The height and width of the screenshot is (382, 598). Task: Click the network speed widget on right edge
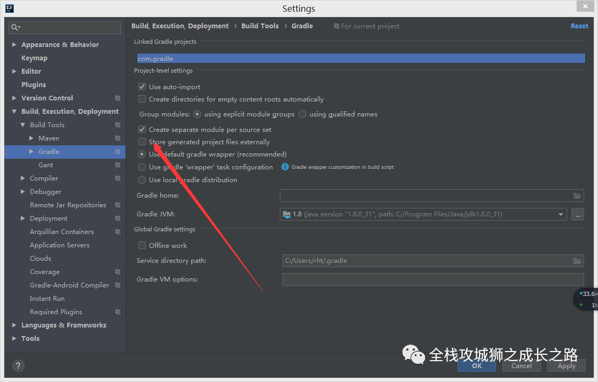(x=587, y=299)
